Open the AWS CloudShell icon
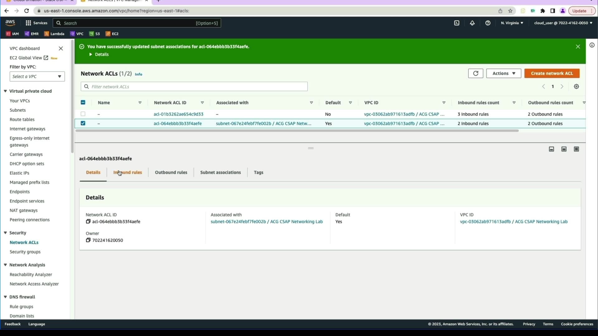 pos(457,23)
